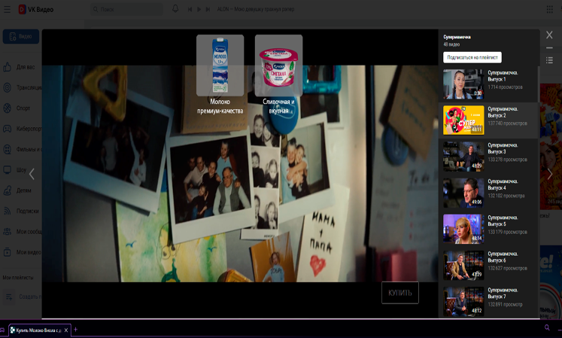Skip to previous track in header player
Viewport: 562px width, 338px height.
pos(190,9)
